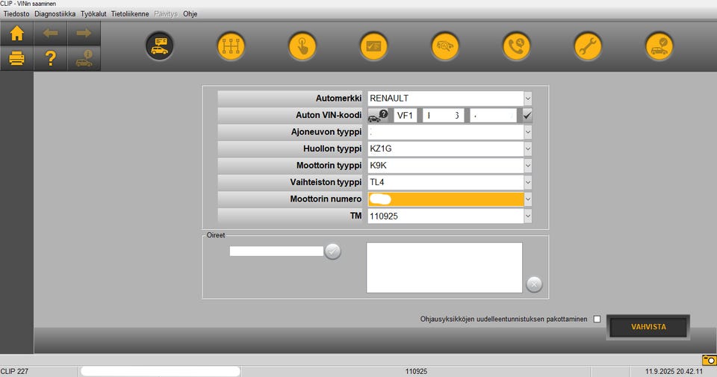The height and width of the screenshot is (377, 717).
Task: Open the Diagnostiikka menu
Action: (55, 13)
